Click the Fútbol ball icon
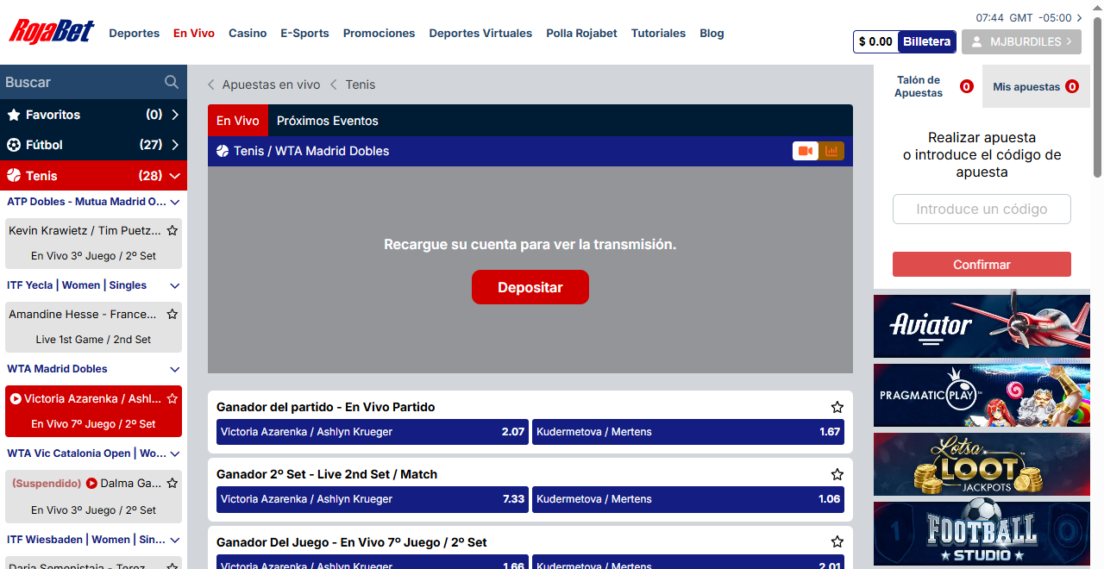The image size is (1104, 569). pos(14,145)
